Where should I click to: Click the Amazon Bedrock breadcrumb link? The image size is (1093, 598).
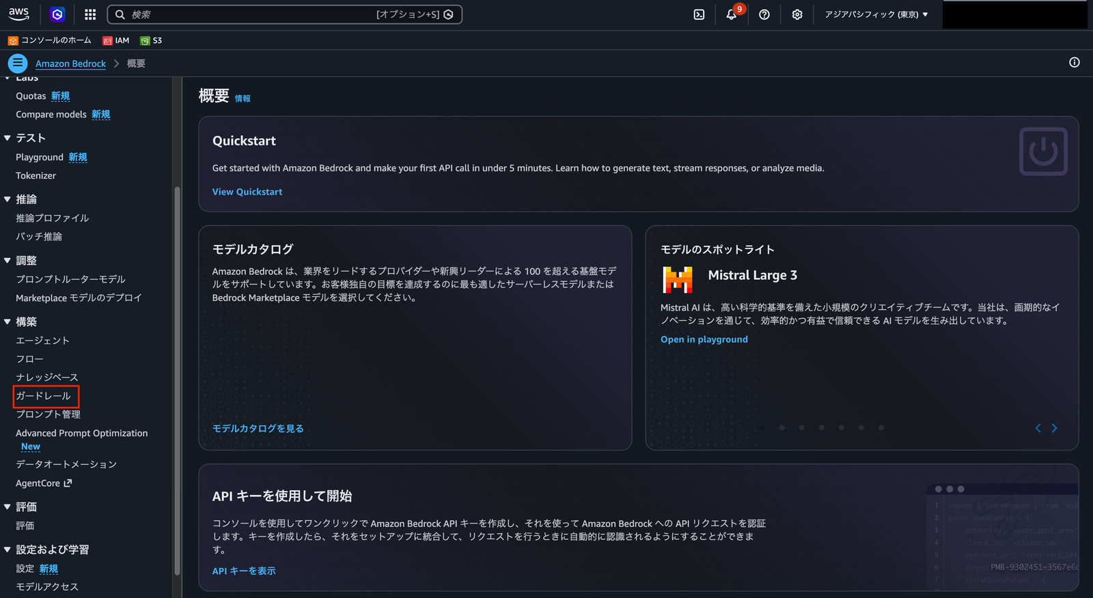[70, 63]
